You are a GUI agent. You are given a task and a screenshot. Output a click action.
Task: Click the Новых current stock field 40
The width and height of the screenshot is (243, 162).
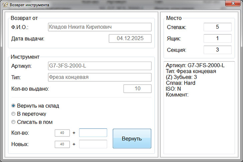click(x=62, y=144)
